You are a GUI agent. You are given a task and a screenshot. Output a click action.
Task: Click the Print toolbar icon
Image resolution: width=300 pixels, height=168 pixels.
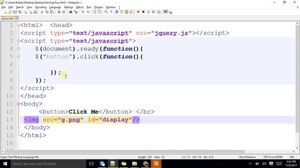coord(35,12)
